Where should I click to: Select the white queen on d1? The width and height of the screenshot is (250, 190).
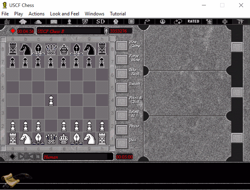point(51,139)
